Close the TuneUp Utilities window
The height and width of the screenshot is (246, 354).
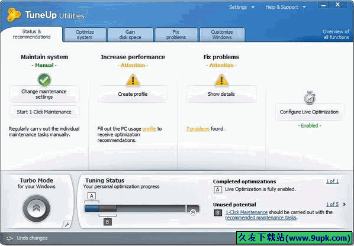coord(337,5)
